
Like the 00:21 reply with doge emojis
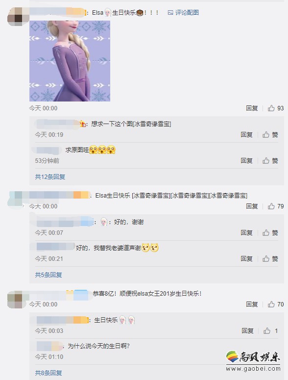[270, 258]
